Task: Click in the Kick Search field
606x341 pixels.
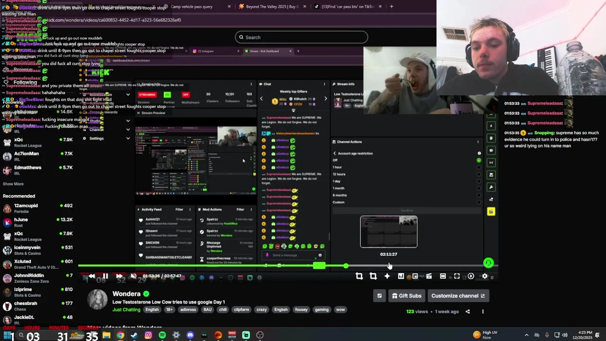Action: pyautogui.click(x=301, y=37)
